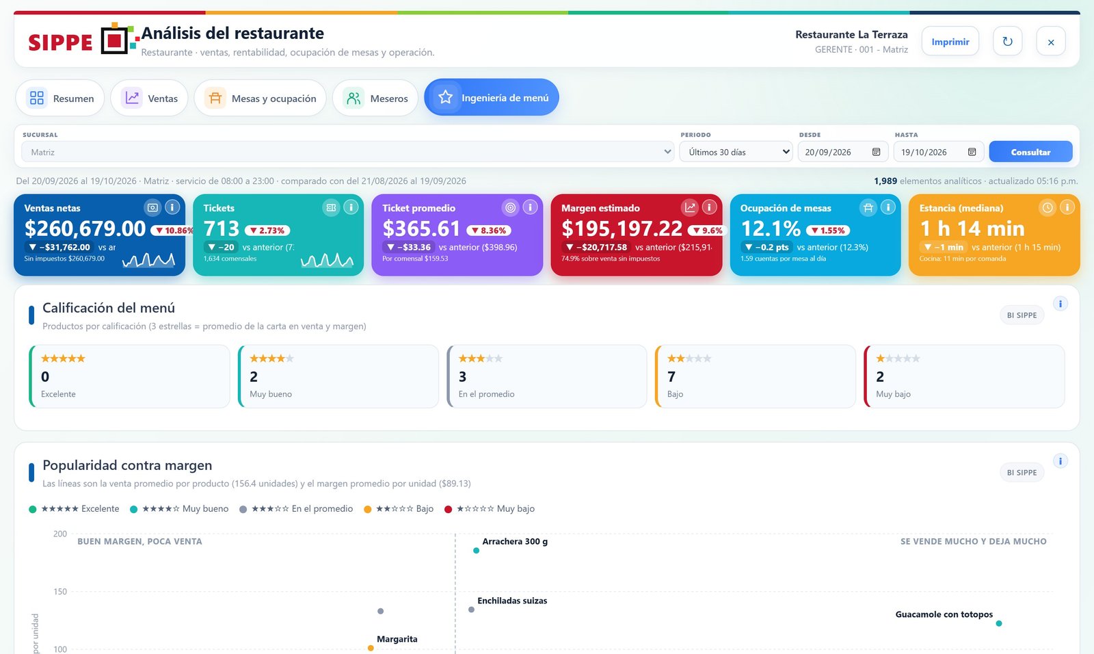Toggle Muy bajo legend item in chart
Viewport: 1094px width, 654px height.
(490, 509)
